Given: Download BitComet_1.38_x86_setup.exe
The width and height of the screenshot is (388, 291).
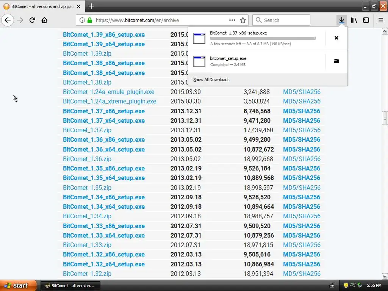Looking at the screenshot, I should pos(104,63).
